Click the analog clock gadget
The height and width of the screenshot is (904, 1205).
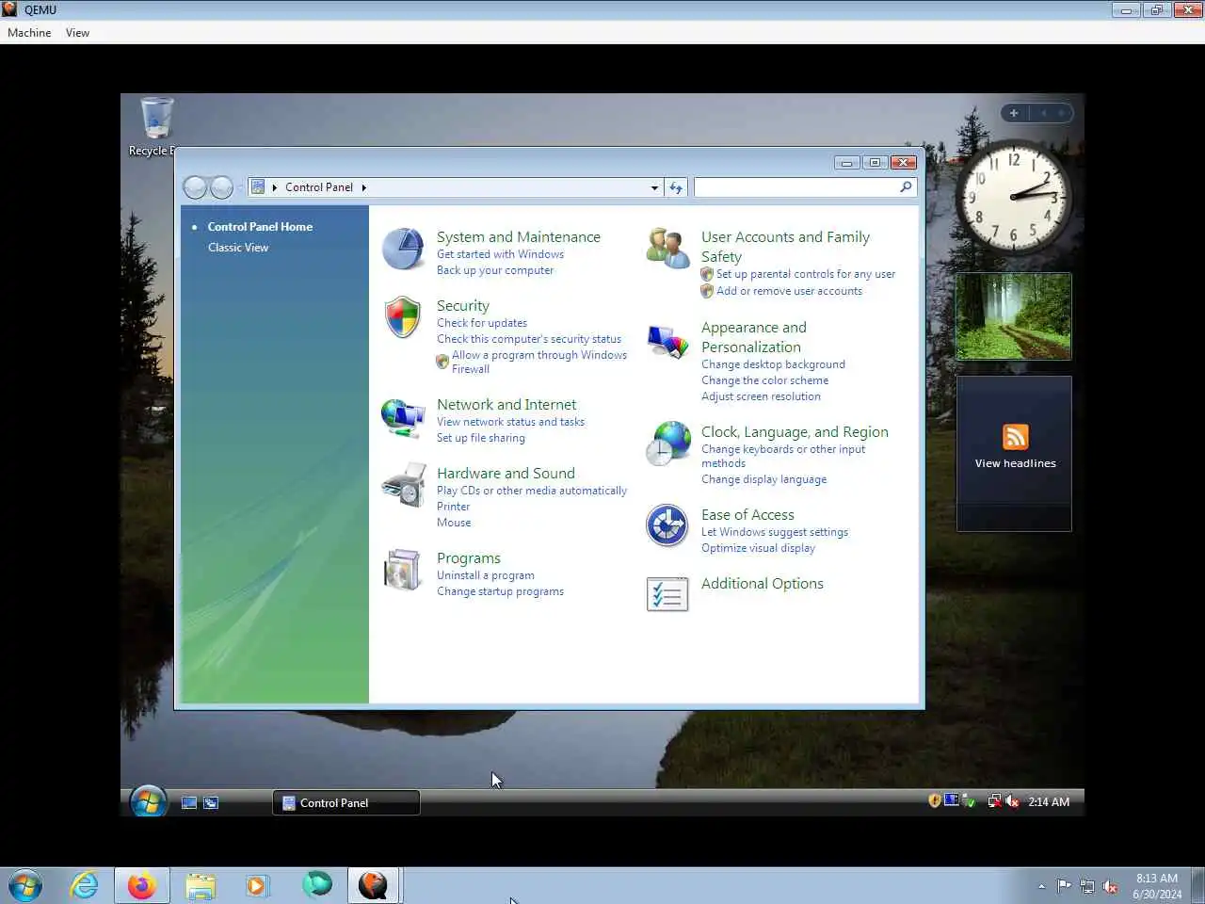1014,196
